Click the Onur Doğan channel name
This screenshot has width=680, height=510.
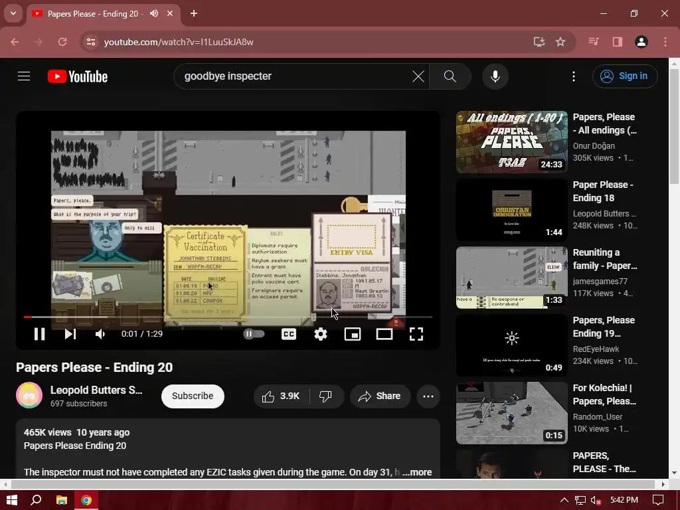594,145
